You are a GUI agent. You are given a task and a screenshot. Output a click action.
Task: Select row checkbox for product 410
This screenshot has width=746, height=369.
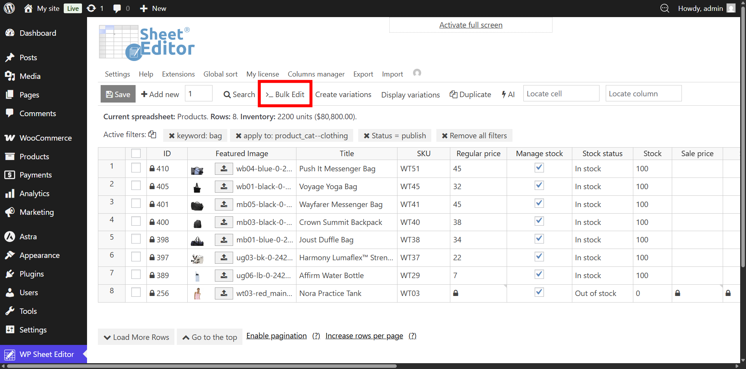pos(136,168)
